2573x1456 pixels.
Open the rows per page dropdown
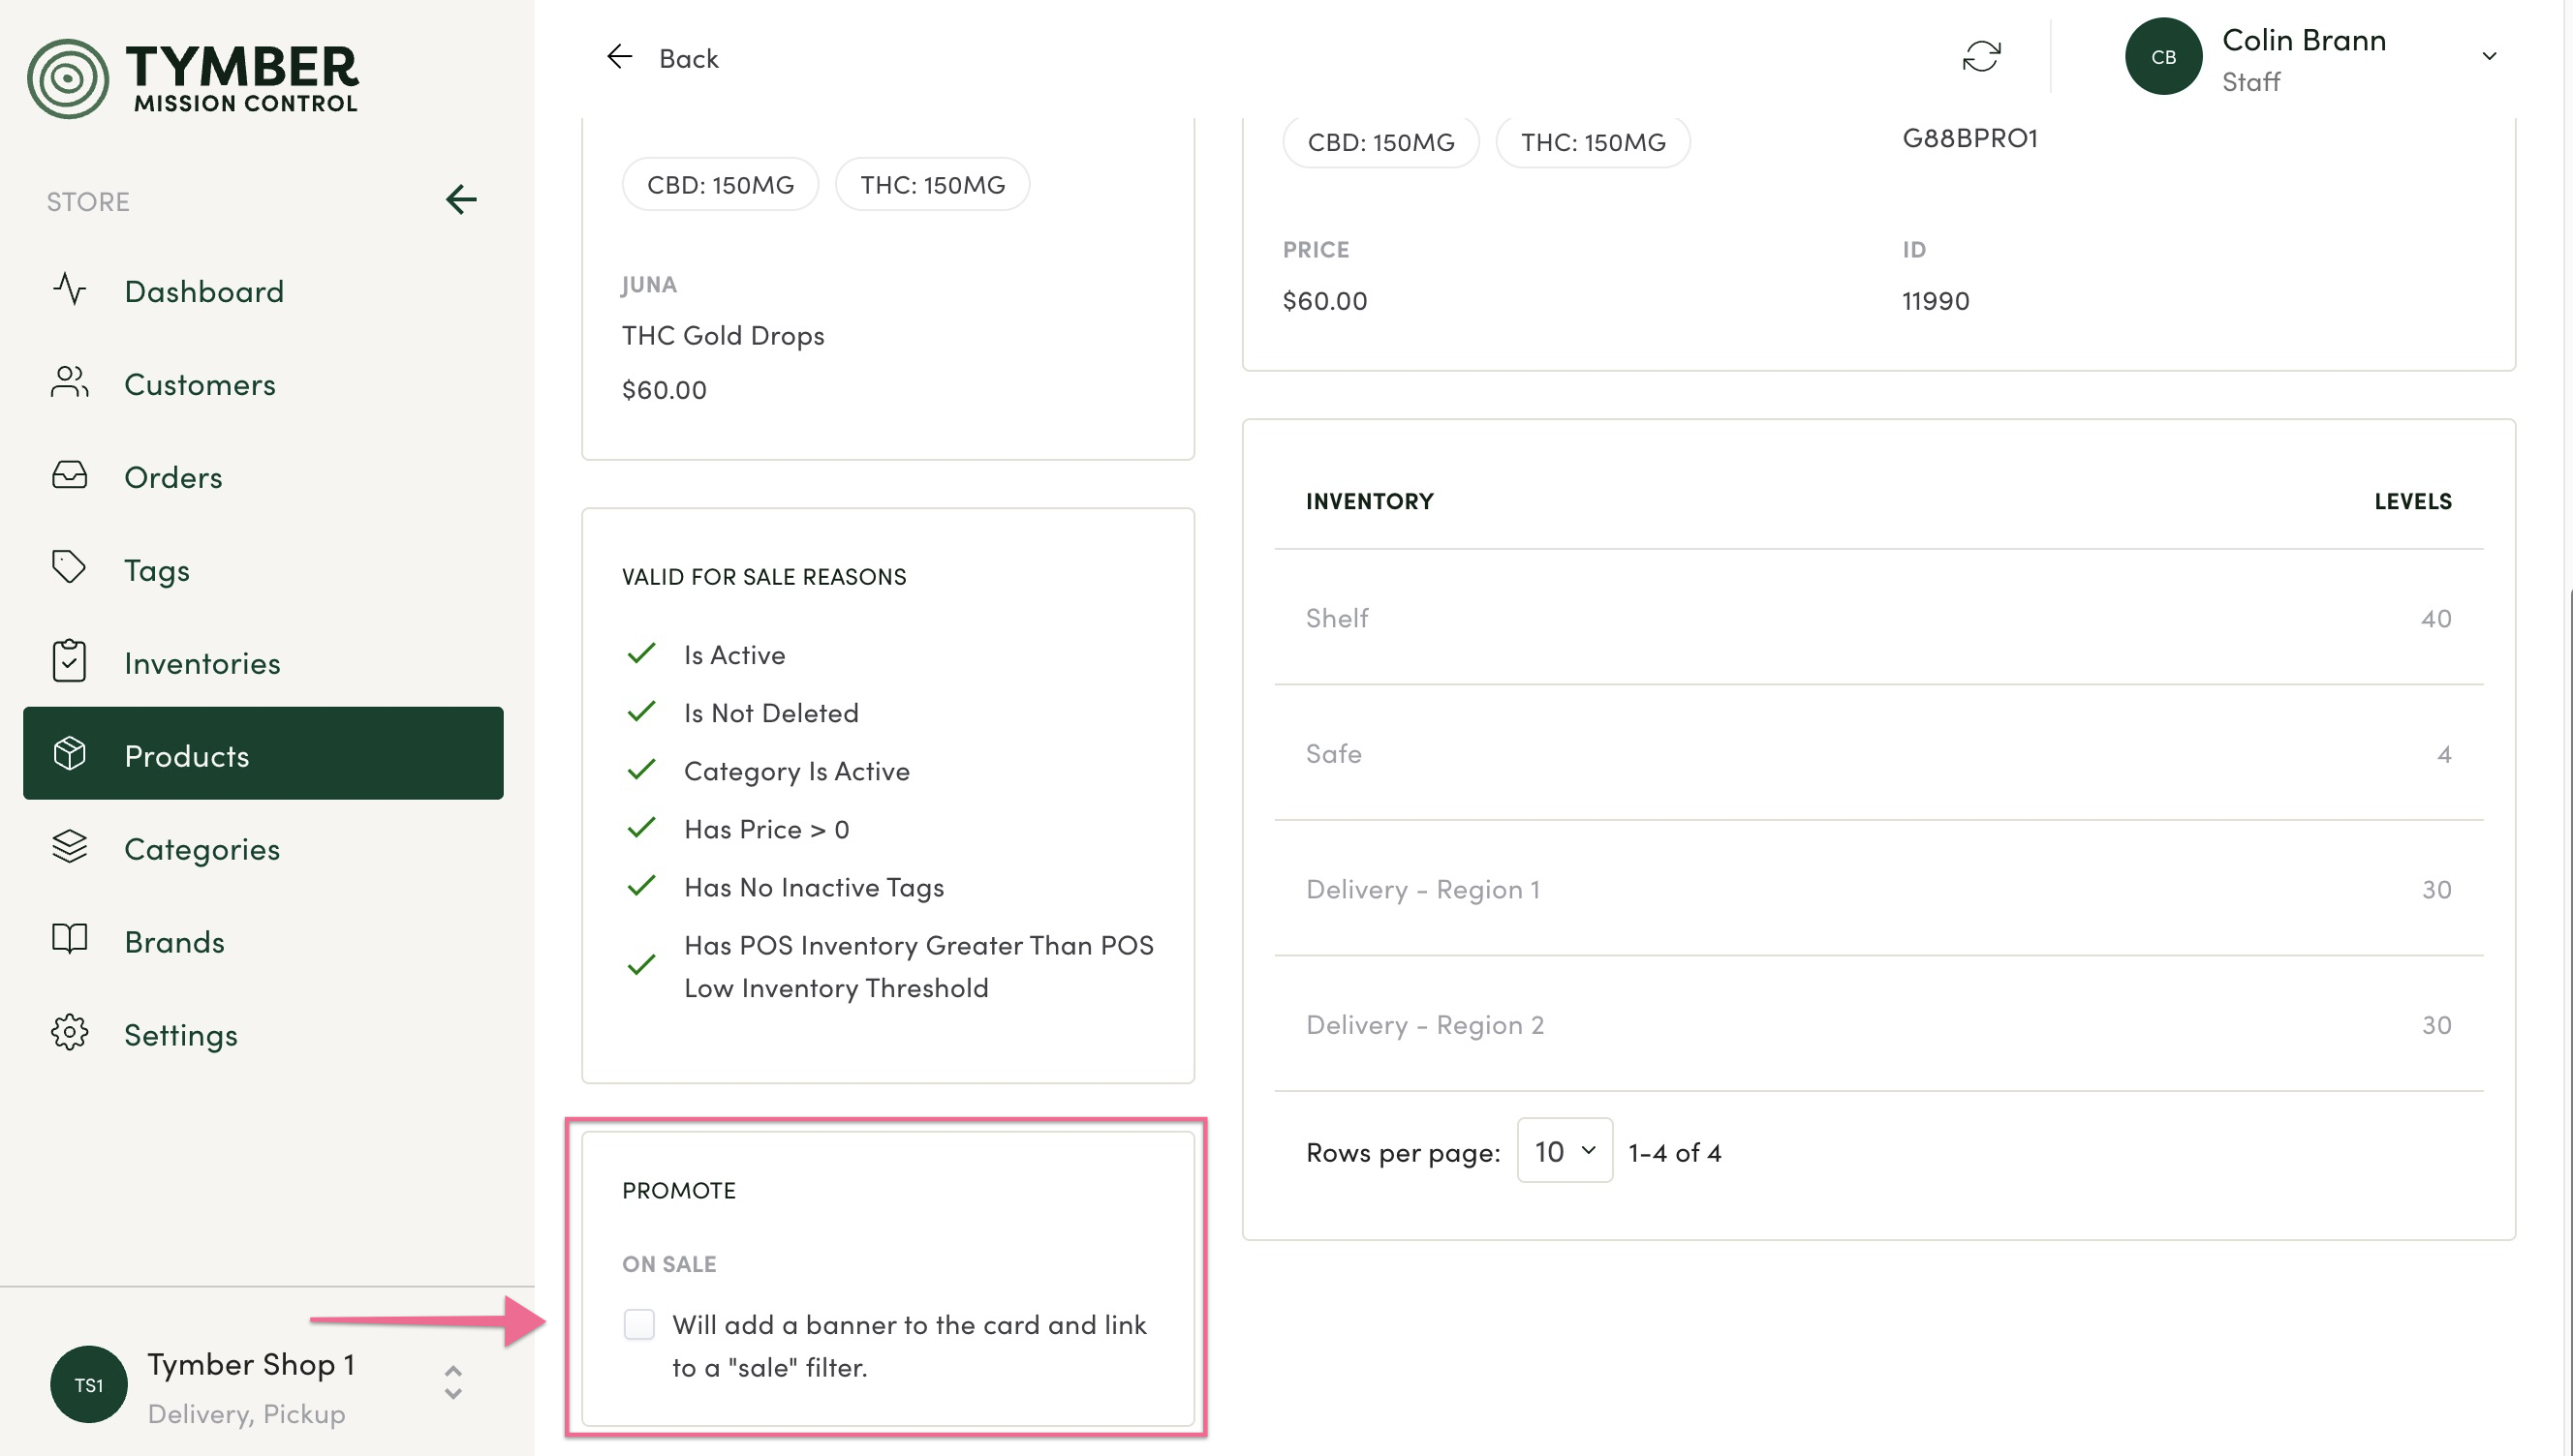tap(1564, 1151)
